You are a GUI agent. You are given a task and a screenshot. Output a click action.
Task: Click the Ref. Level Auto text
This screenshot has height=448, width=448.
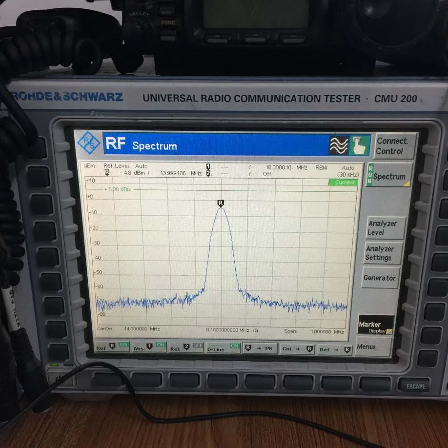(x=125, y=166)
